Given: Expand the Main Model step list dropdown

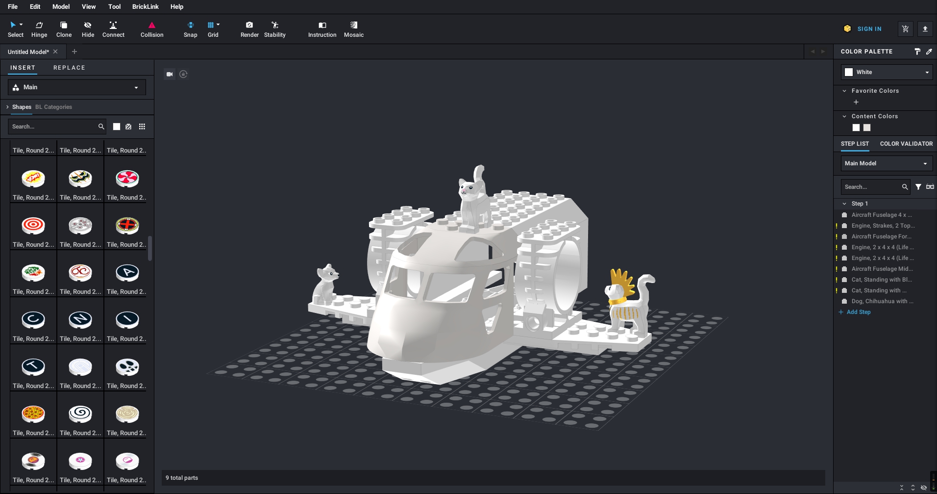Looking at the screenshot, I should [x=925, y=163].
